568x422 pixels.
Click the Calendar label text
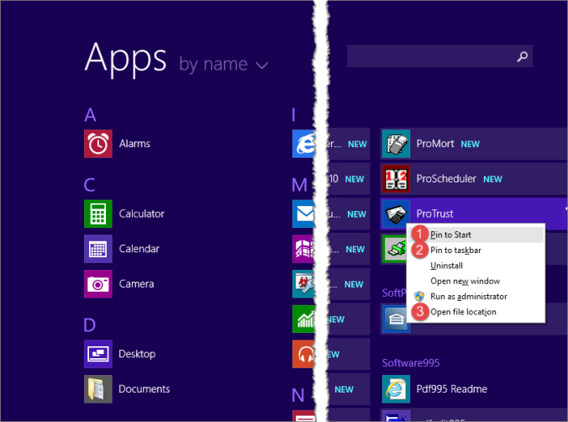[139, 249]
